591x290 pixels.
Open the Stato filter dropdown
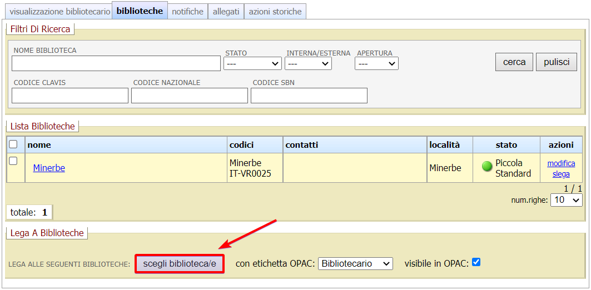(x=252, y=64)
